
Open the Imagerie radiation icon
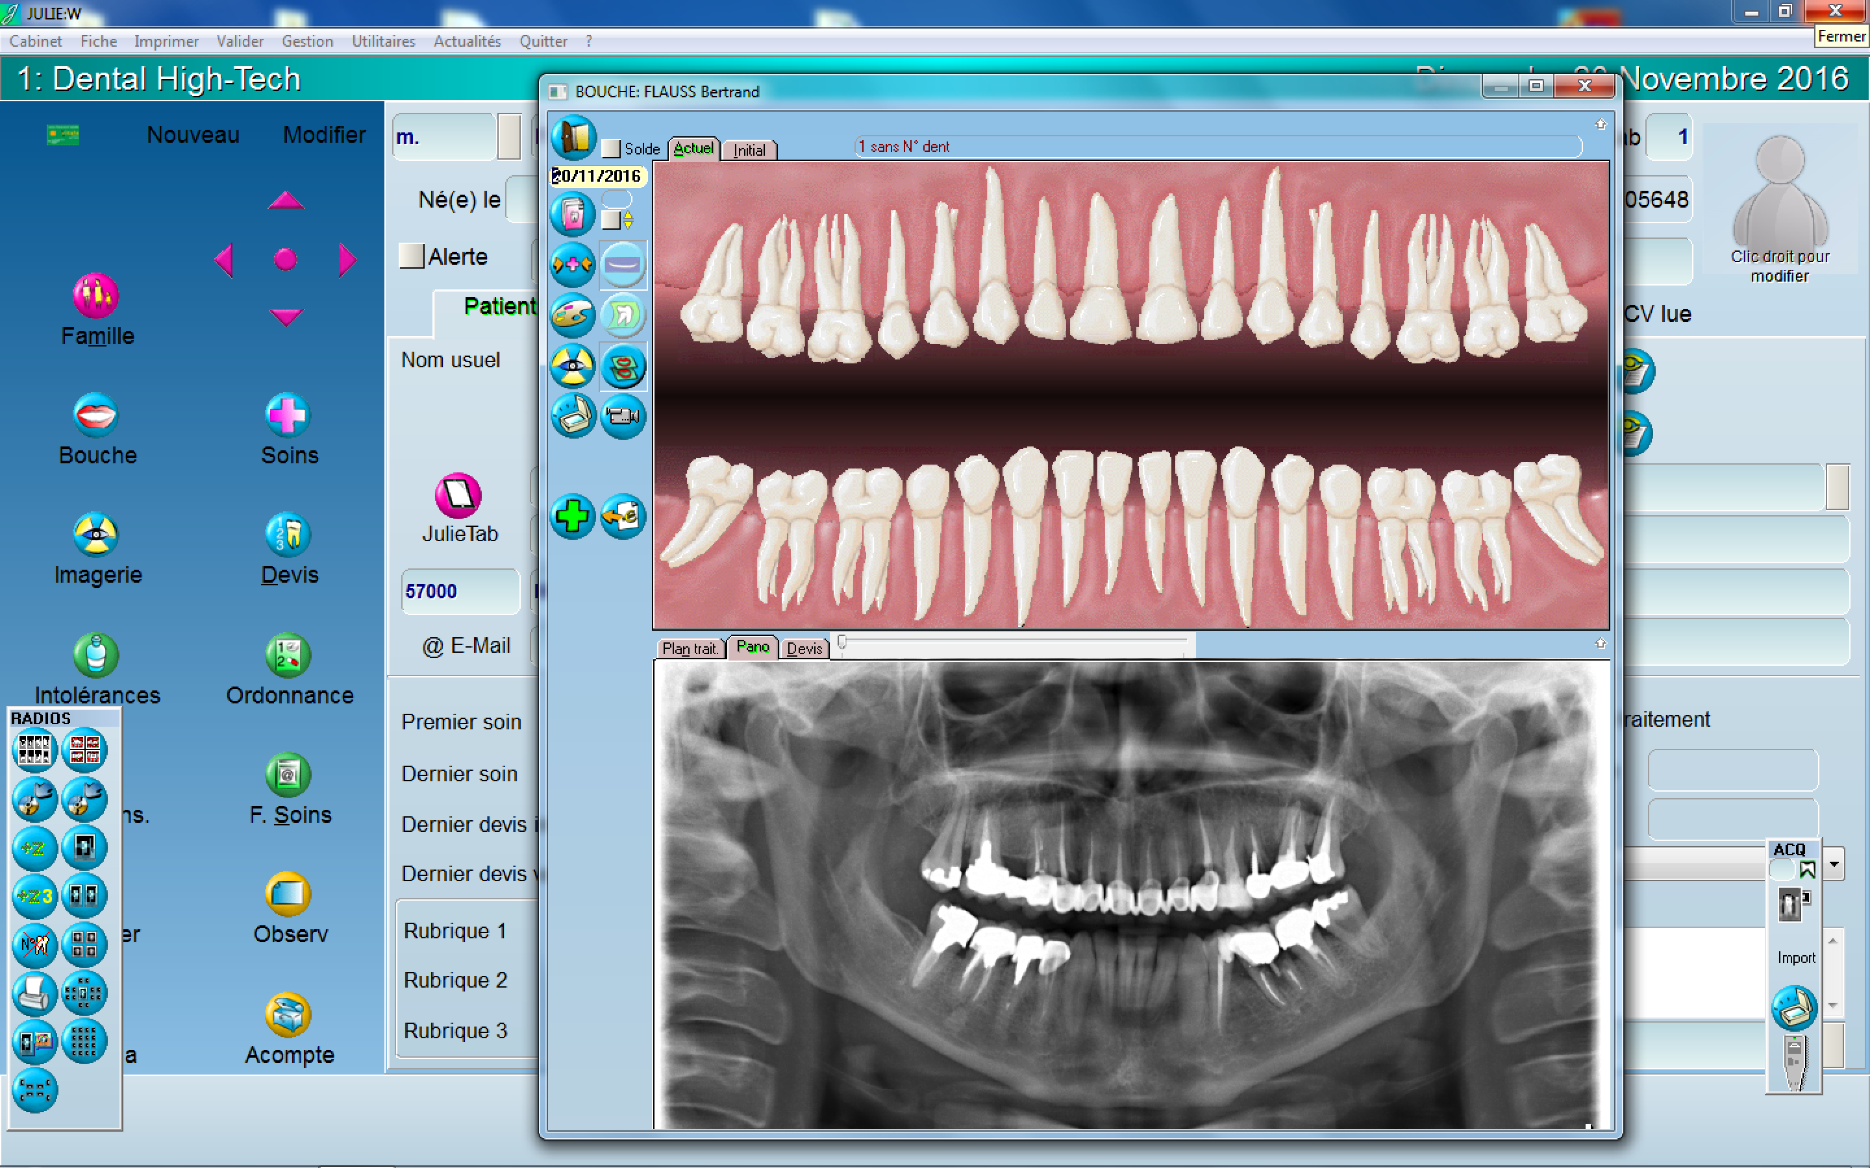(96, 535)
